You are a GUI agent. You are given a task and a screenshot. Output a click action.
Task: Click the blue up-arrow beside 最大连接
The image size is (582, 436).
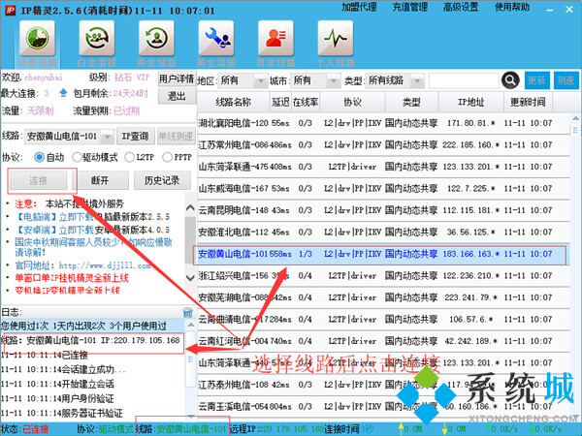(66, 93)
